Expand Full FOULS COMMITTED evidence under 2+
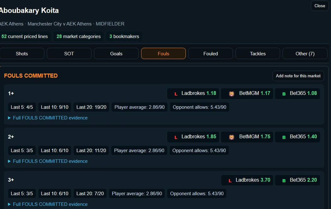 pos(48,161)
